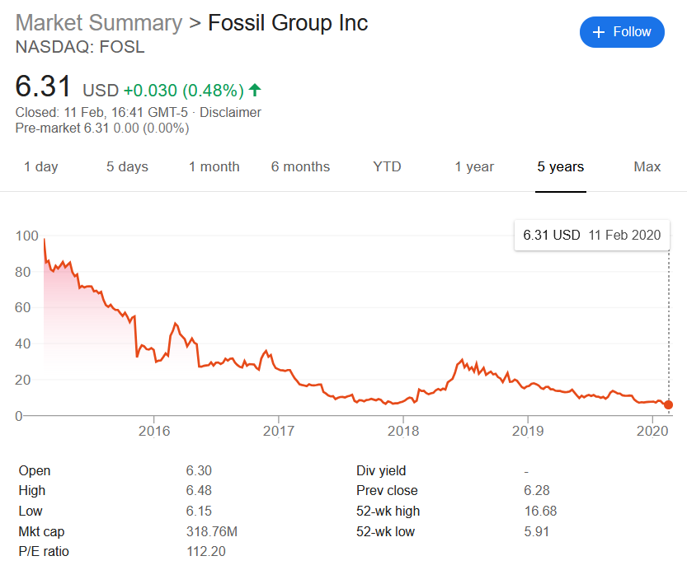Click the 52-wk high value
Image resolution: width=687 pixels, height=570 pixels.
[540, 511]
